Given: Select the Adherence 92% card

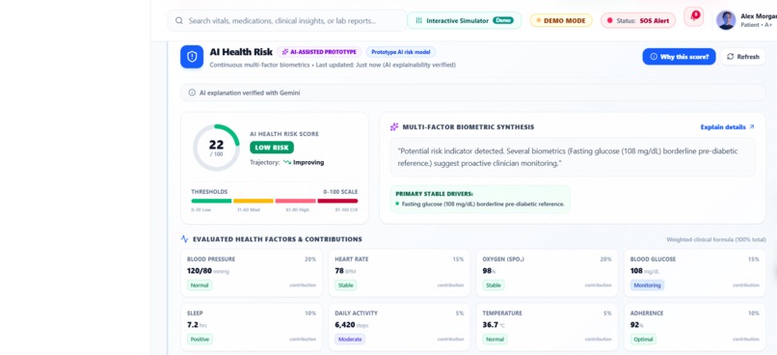Looking at the screenshot, I should pos(695,327).
